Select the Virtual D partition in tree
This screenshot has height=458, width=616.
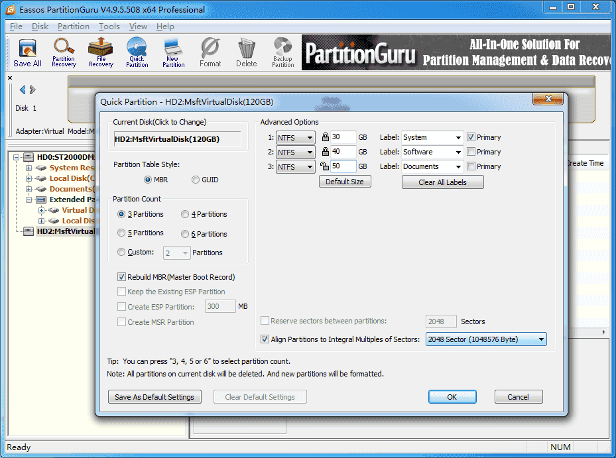coord(78,210)
